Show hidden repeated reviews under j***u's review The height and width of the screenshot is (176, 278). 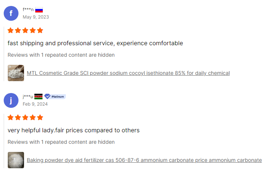click(61, 142)
